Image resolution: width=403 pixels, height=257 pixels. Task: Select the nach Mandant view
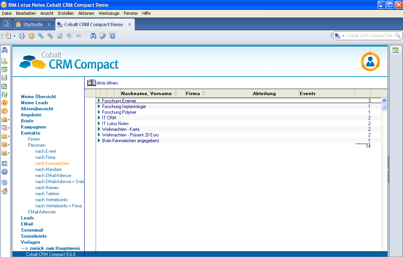pos(48,169)
